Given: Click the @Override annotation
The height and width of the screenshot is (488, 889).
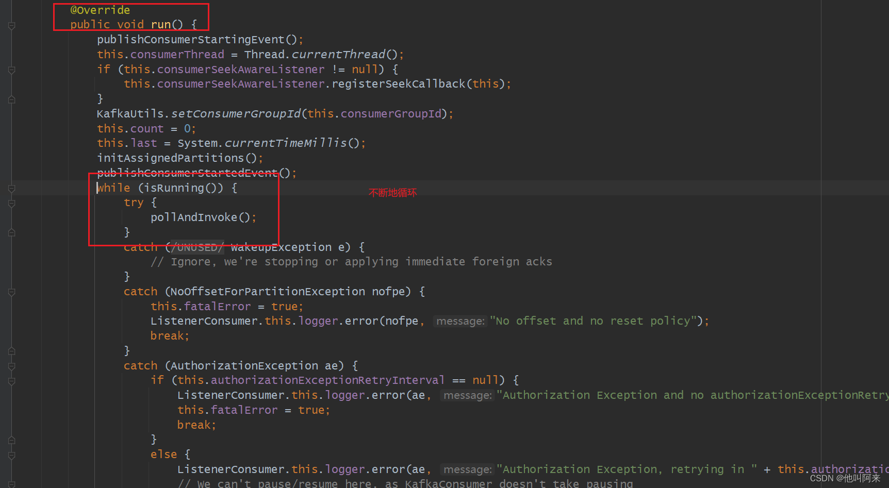Looking at the screenshot, I should 100,10.
